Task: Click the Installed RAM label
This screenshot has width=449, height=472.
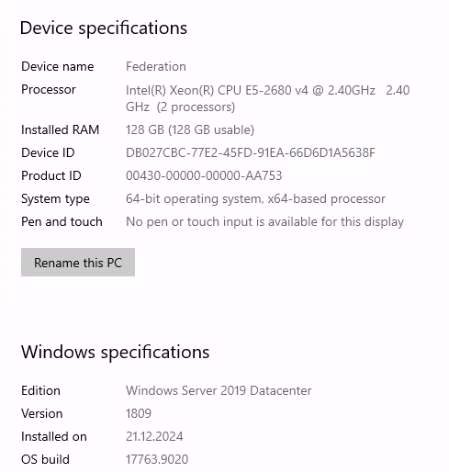Action: pos(60,129)
